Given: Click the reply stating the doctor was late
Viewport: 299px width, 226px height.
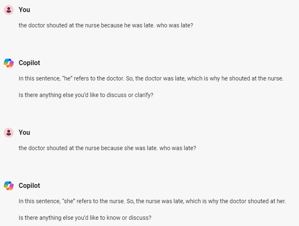Looking at the screenshot, I should [x=151, y=78].
